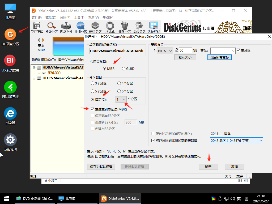Click the 格式化 toolbar icon
272x204 pixels.
(110, 27)
